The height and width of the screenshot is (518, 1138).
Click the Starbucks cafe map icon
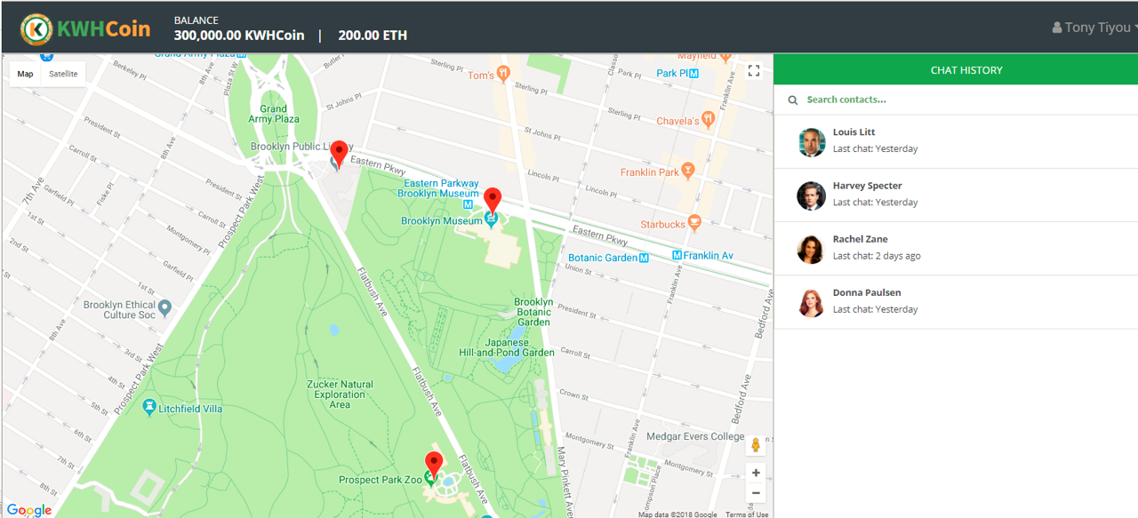point(694,222)
